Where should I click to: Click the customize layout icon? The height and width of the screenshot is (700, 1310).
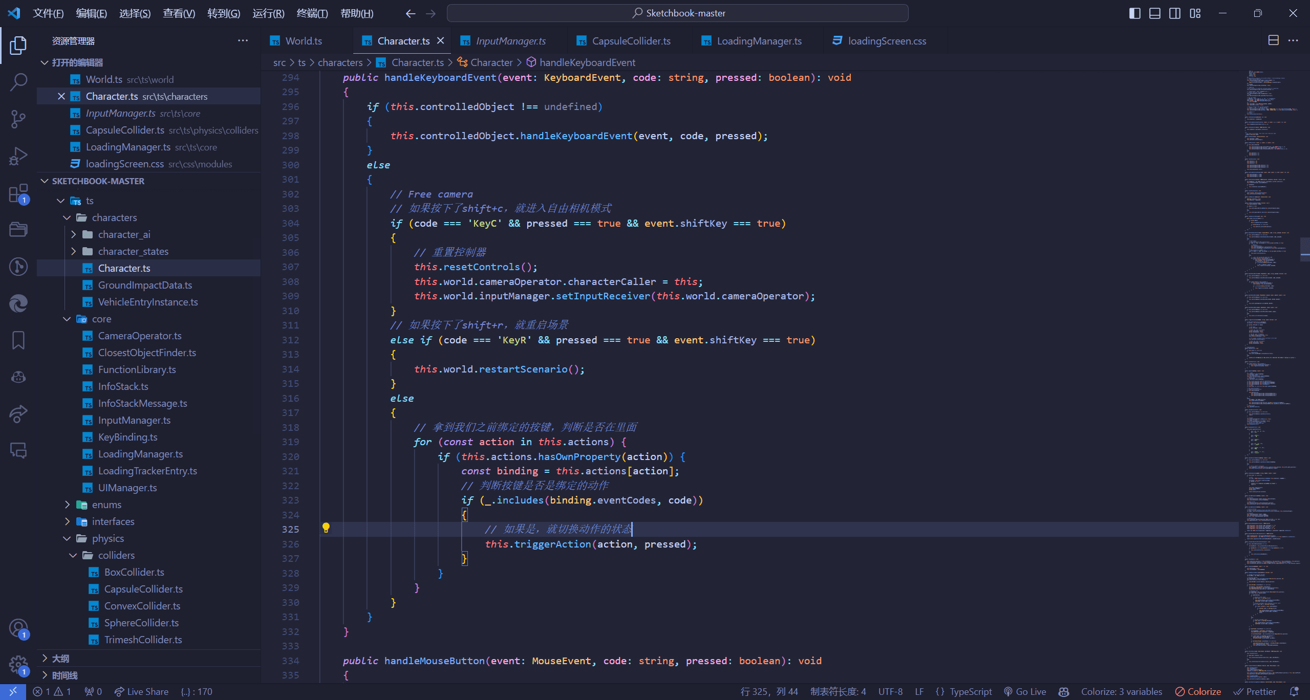click(1195, 13)
